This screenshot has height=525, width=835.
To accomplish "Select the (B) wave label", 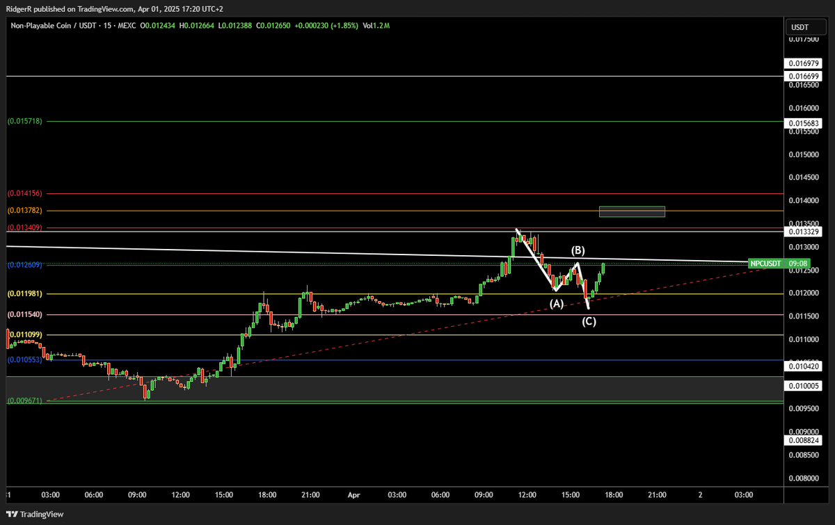I will (x=578, y=250).
